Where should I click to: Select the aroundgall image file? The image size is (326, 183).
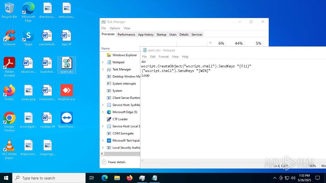click(28, 120)
